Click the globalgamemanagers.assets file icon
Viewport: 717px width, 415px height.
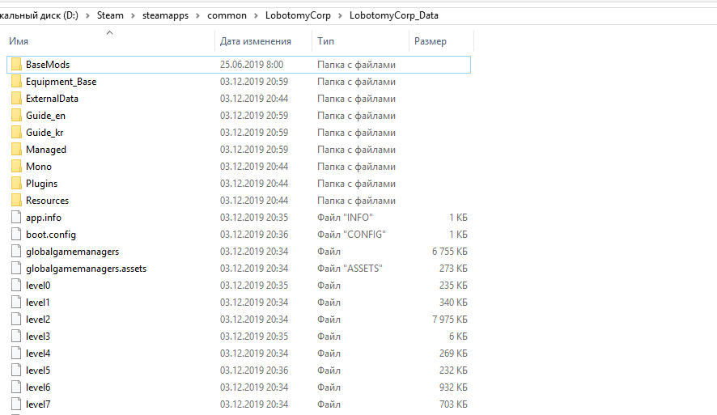pyautogui.click(x=16, y=269)
